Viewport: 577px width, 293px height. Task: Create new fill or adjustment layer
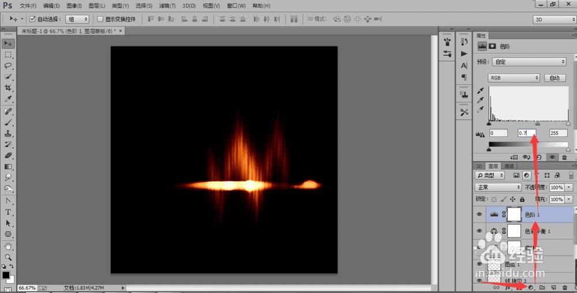tap(531, 287)
